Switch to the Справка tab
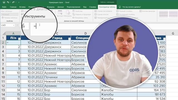The height and width of the screenshot is (100, 178). click(93, 7)
